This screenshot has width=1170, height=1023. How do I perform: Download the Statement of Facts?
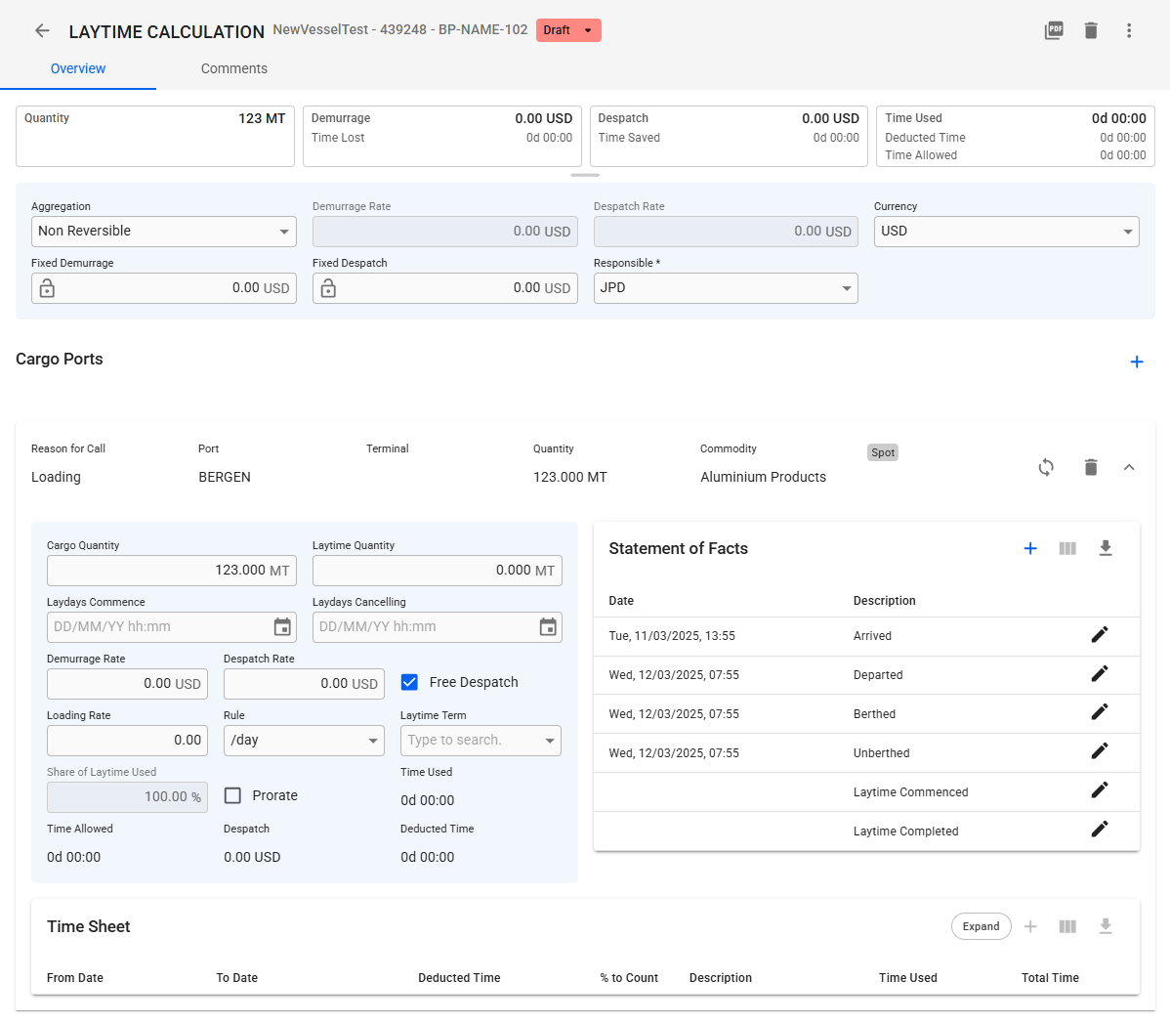point(1105,548)
